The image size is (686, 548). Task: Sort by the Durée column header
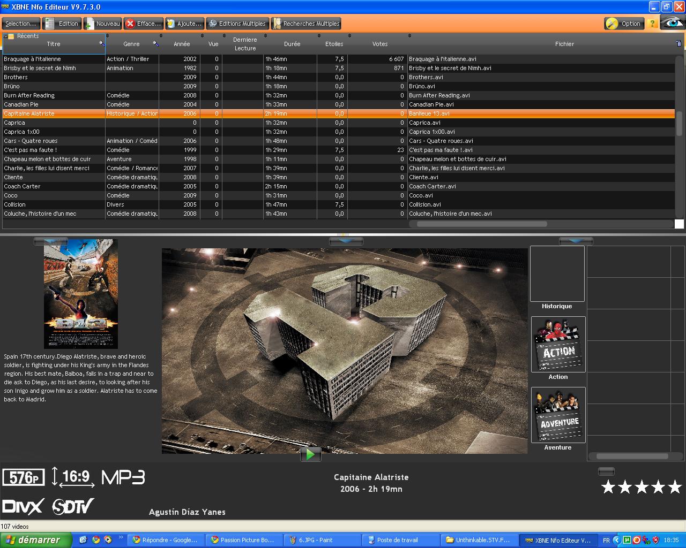[x=292, y=44]
